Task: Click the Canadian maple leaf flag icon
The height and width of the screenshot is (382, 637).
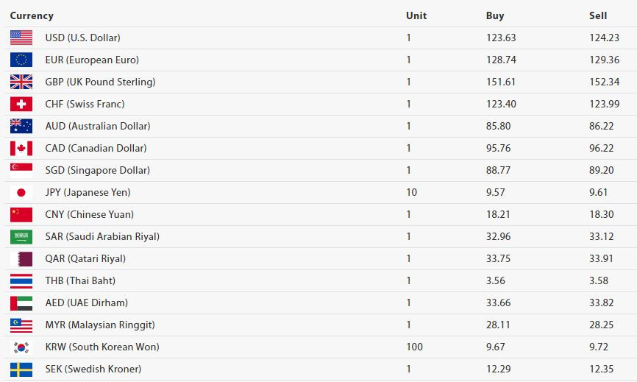Action: tap(21, 149)
